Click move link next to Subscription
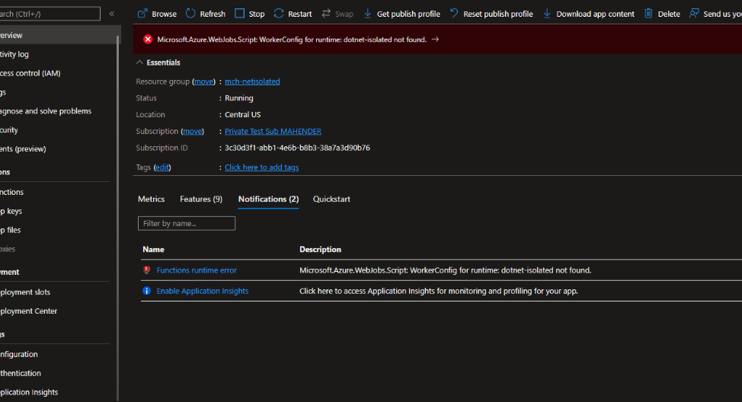 coord(193,131)
